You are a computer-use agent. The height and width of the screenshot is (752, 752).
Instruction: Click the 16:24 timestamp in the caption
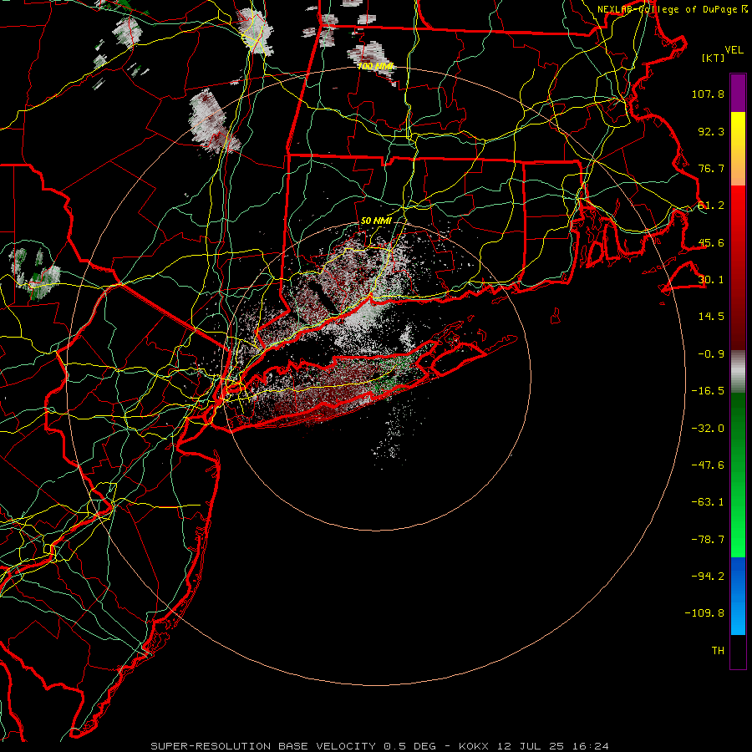coord(591,746)
